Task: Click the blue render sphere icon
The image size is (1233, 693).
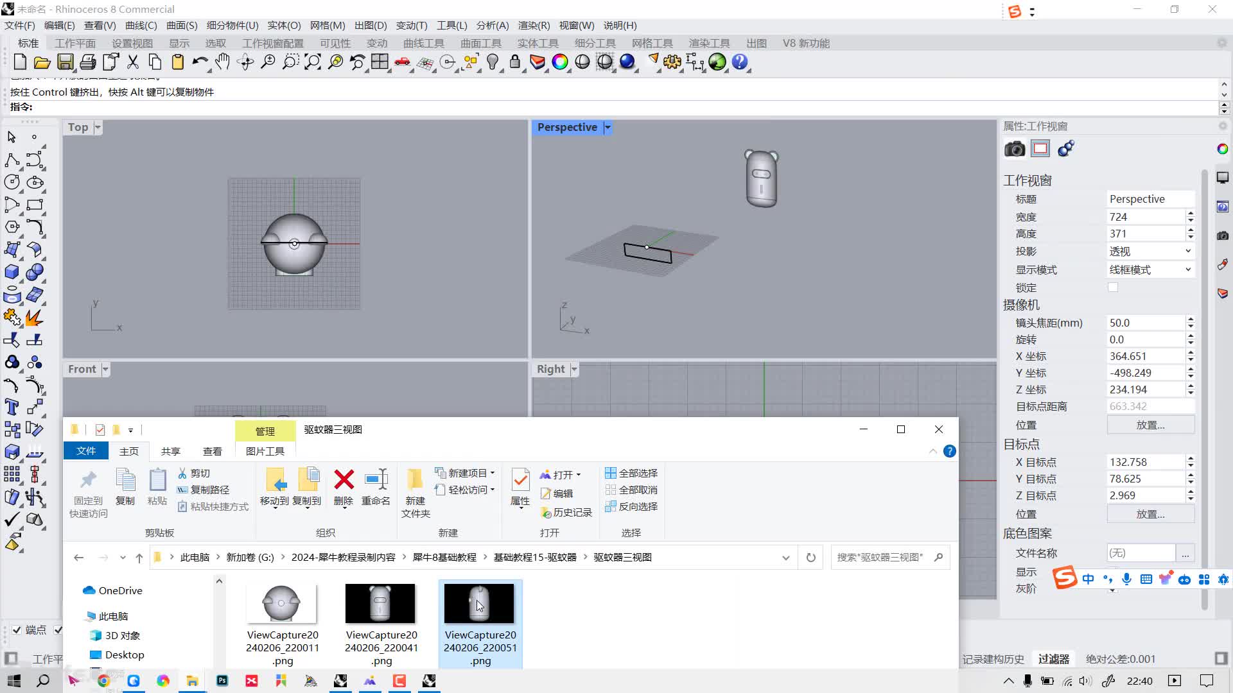Action: coord(627,62)
